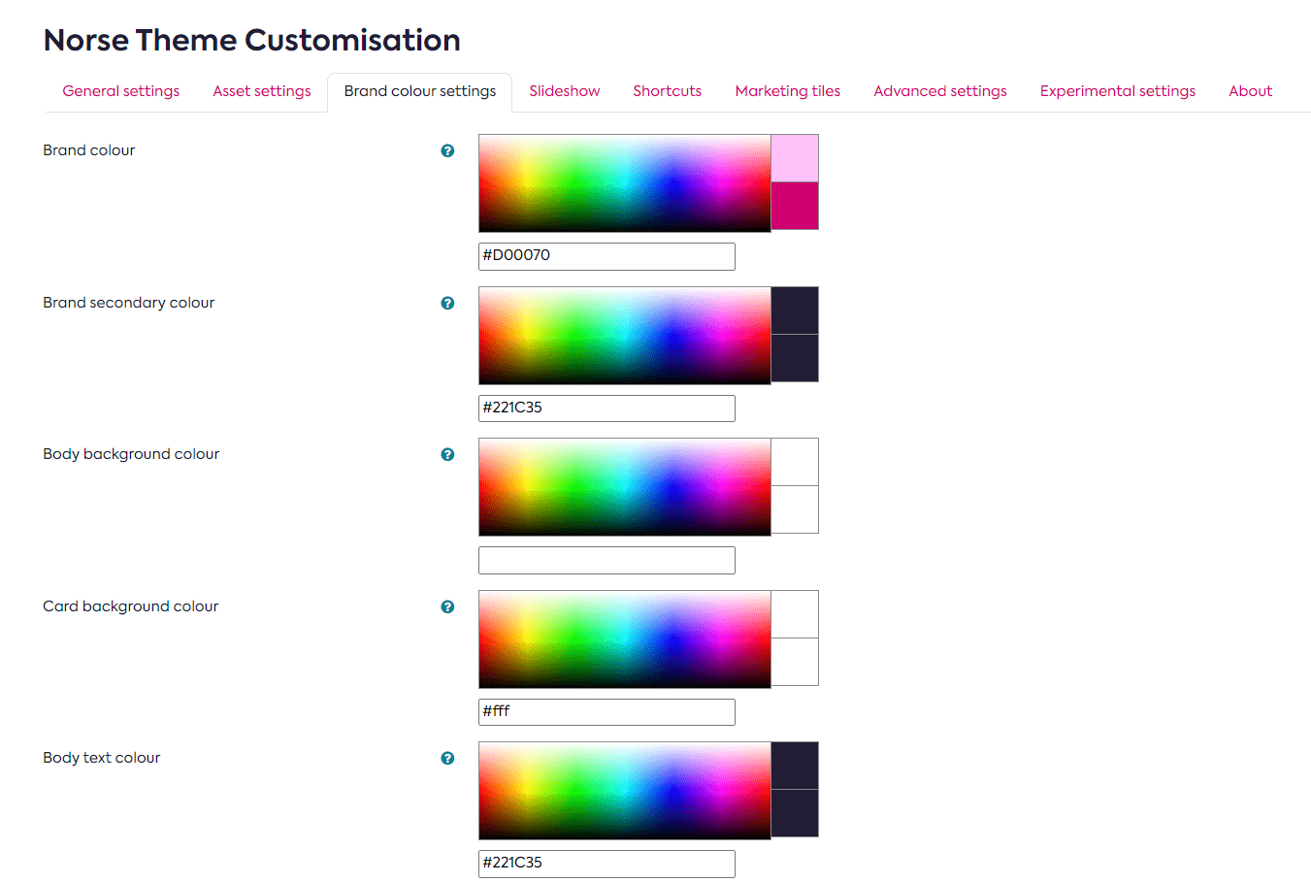Show help for Body background colour

tap(447, 455)
